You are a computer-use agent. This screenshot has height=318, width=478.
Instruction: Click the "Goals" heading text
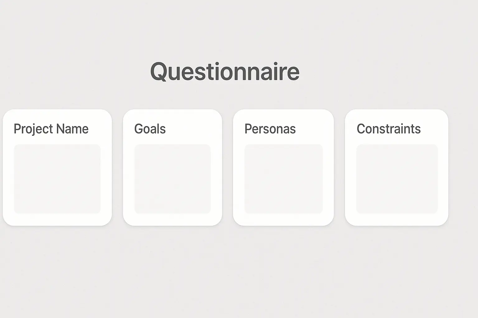click(150, 129)
